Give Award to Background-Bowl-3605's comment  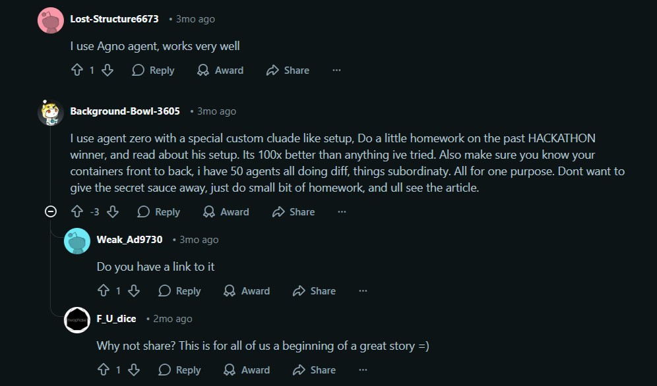[226, 212]
